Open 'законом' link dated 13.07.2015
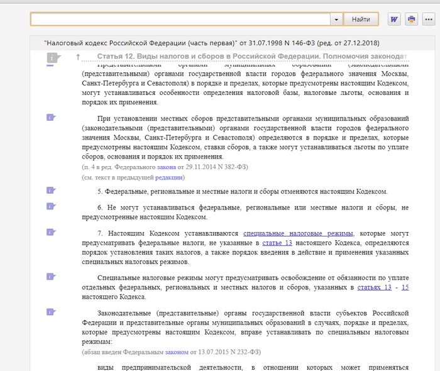440x371 pixels. coord(177,352)
